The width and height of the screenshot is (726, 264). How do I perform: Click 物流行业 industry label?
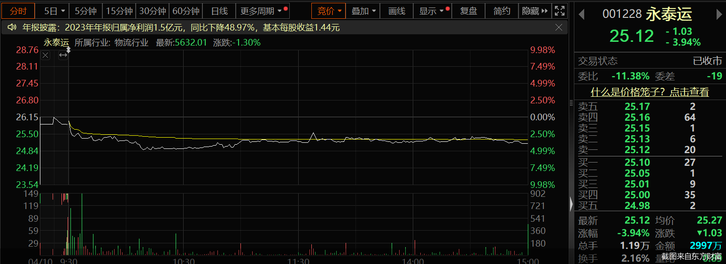(x=131, y=43)
